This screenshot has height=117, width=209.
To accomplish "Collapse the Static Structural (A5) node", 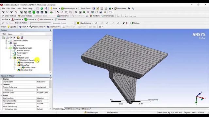I will [x=6, y=48].
